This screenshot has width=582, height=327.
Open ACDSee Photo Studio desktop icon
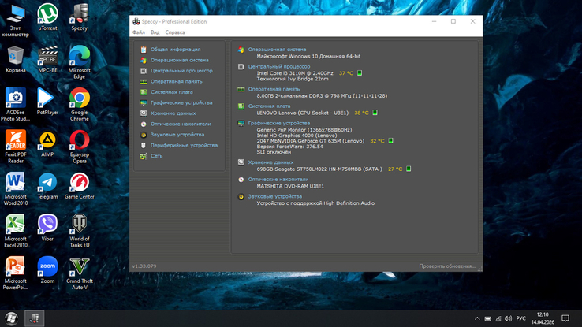[x=16, y=105]
